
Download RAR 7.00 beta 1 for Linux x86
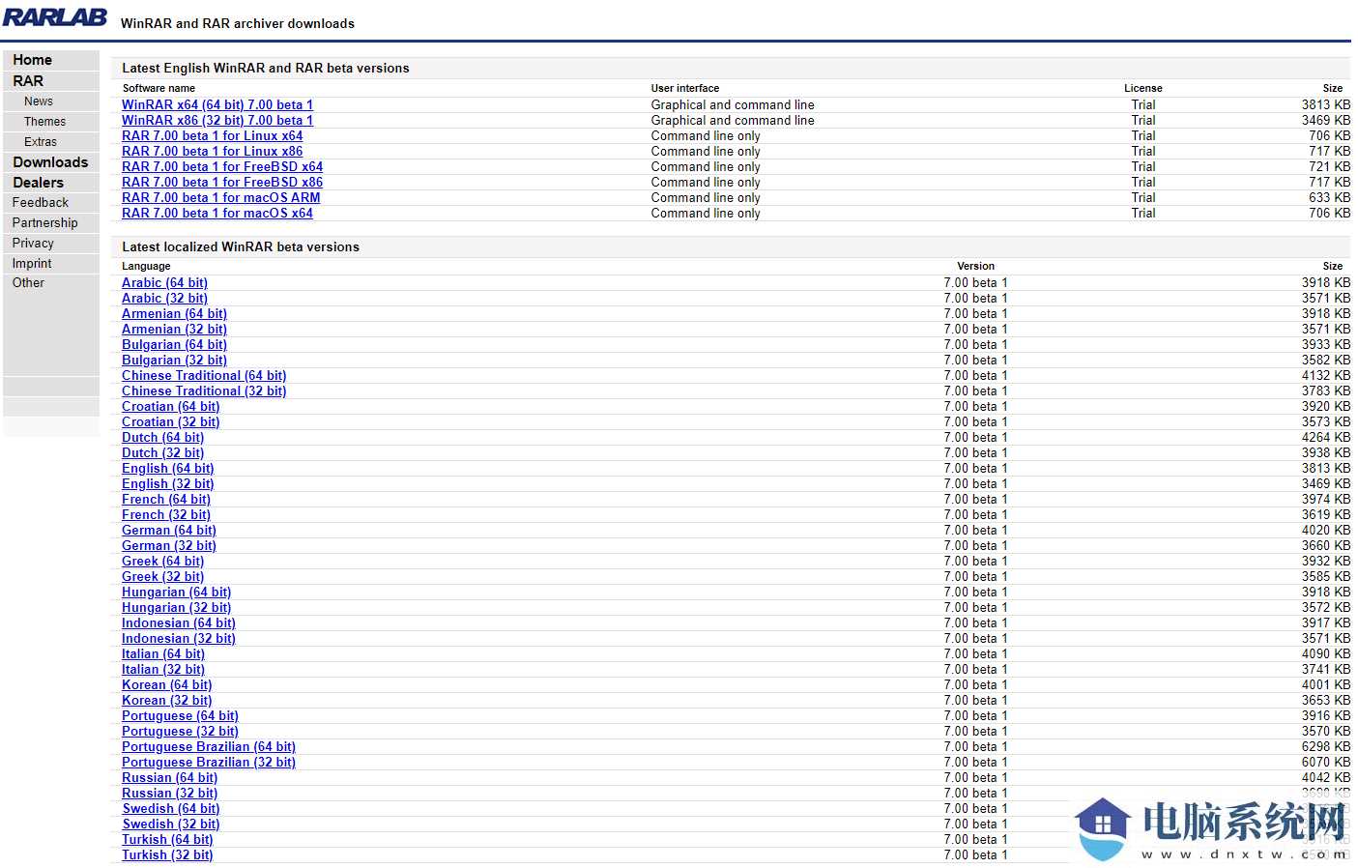coord(212,152)
